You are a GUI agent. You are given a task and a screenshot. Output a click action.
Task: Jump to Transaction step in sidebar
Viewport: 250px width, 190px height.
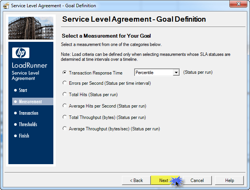28,113
